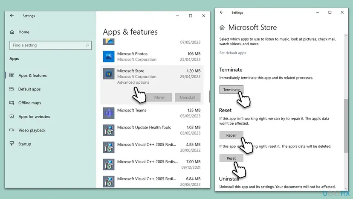Viewport: 353px width, 199px height.
Task: Open Set default apps link
Action: (x=232, y=53)
